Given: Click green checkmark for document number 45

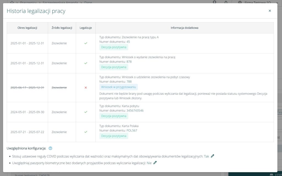Looking at the screenshot, I should click(86, 43).
